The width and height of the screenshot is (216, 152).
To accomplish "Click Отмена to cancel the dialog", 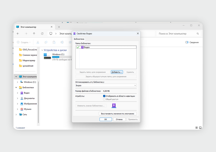I will tap(119, 119).
